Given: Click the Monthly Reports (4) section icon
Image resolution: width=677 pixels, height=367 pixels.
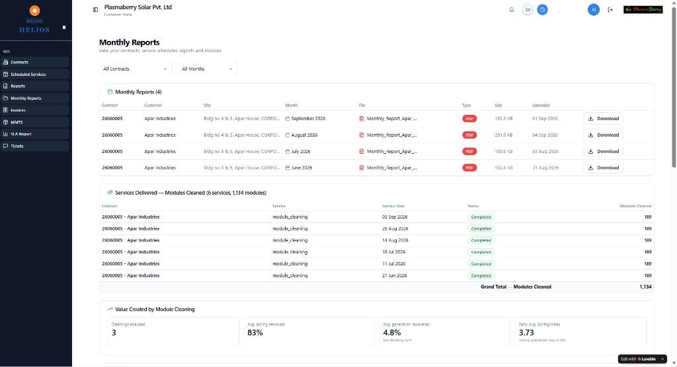Looking at the screenshot, I should [110, 92].
